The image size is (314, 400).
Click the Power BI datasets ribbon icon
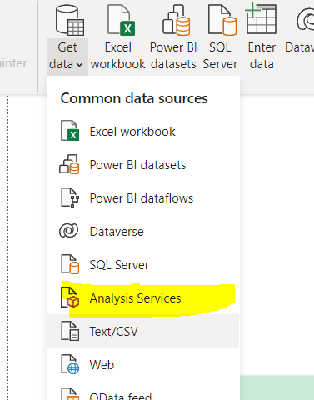coord(177,19)
